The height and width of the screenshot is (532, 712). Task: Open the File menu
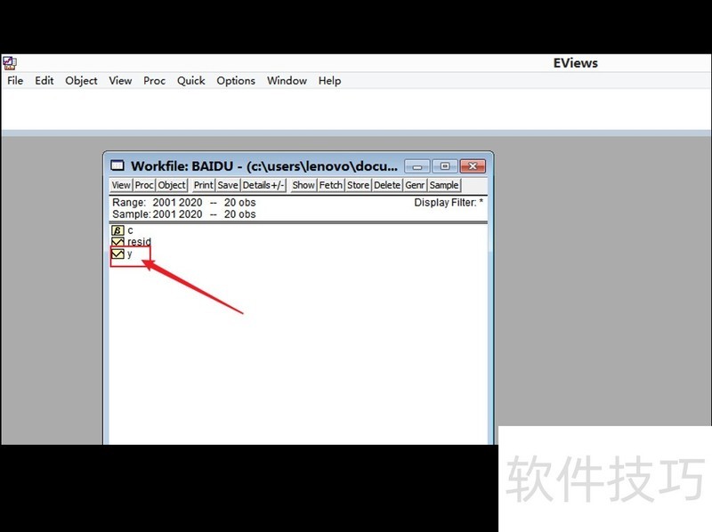click(x=15, y=81)
